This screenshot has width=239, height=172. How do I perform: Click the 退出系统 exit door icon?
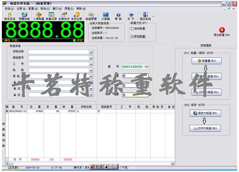pyautogui.click(x=145, y=16)
